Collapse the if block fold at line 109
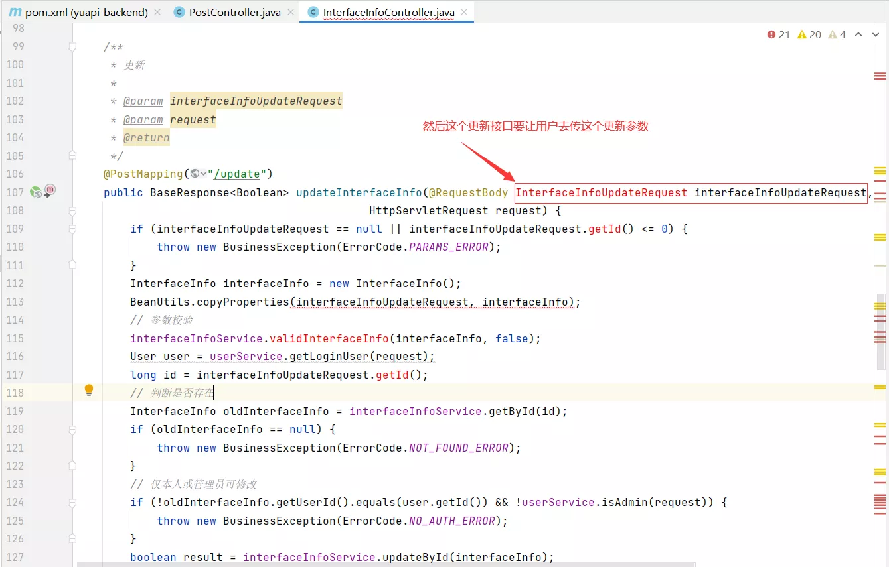 tap(72, 229)
